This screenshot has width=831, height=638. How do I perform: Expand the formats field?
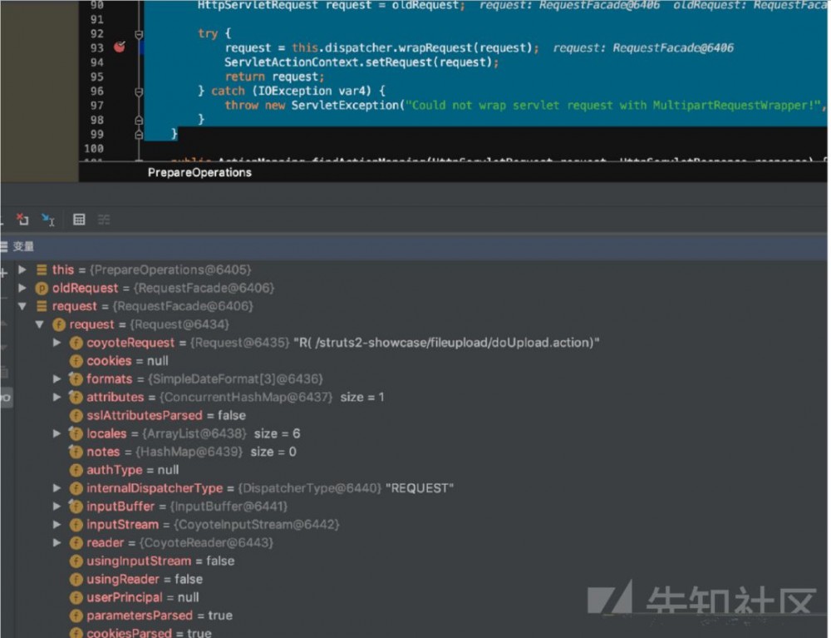tap(57, 378)
